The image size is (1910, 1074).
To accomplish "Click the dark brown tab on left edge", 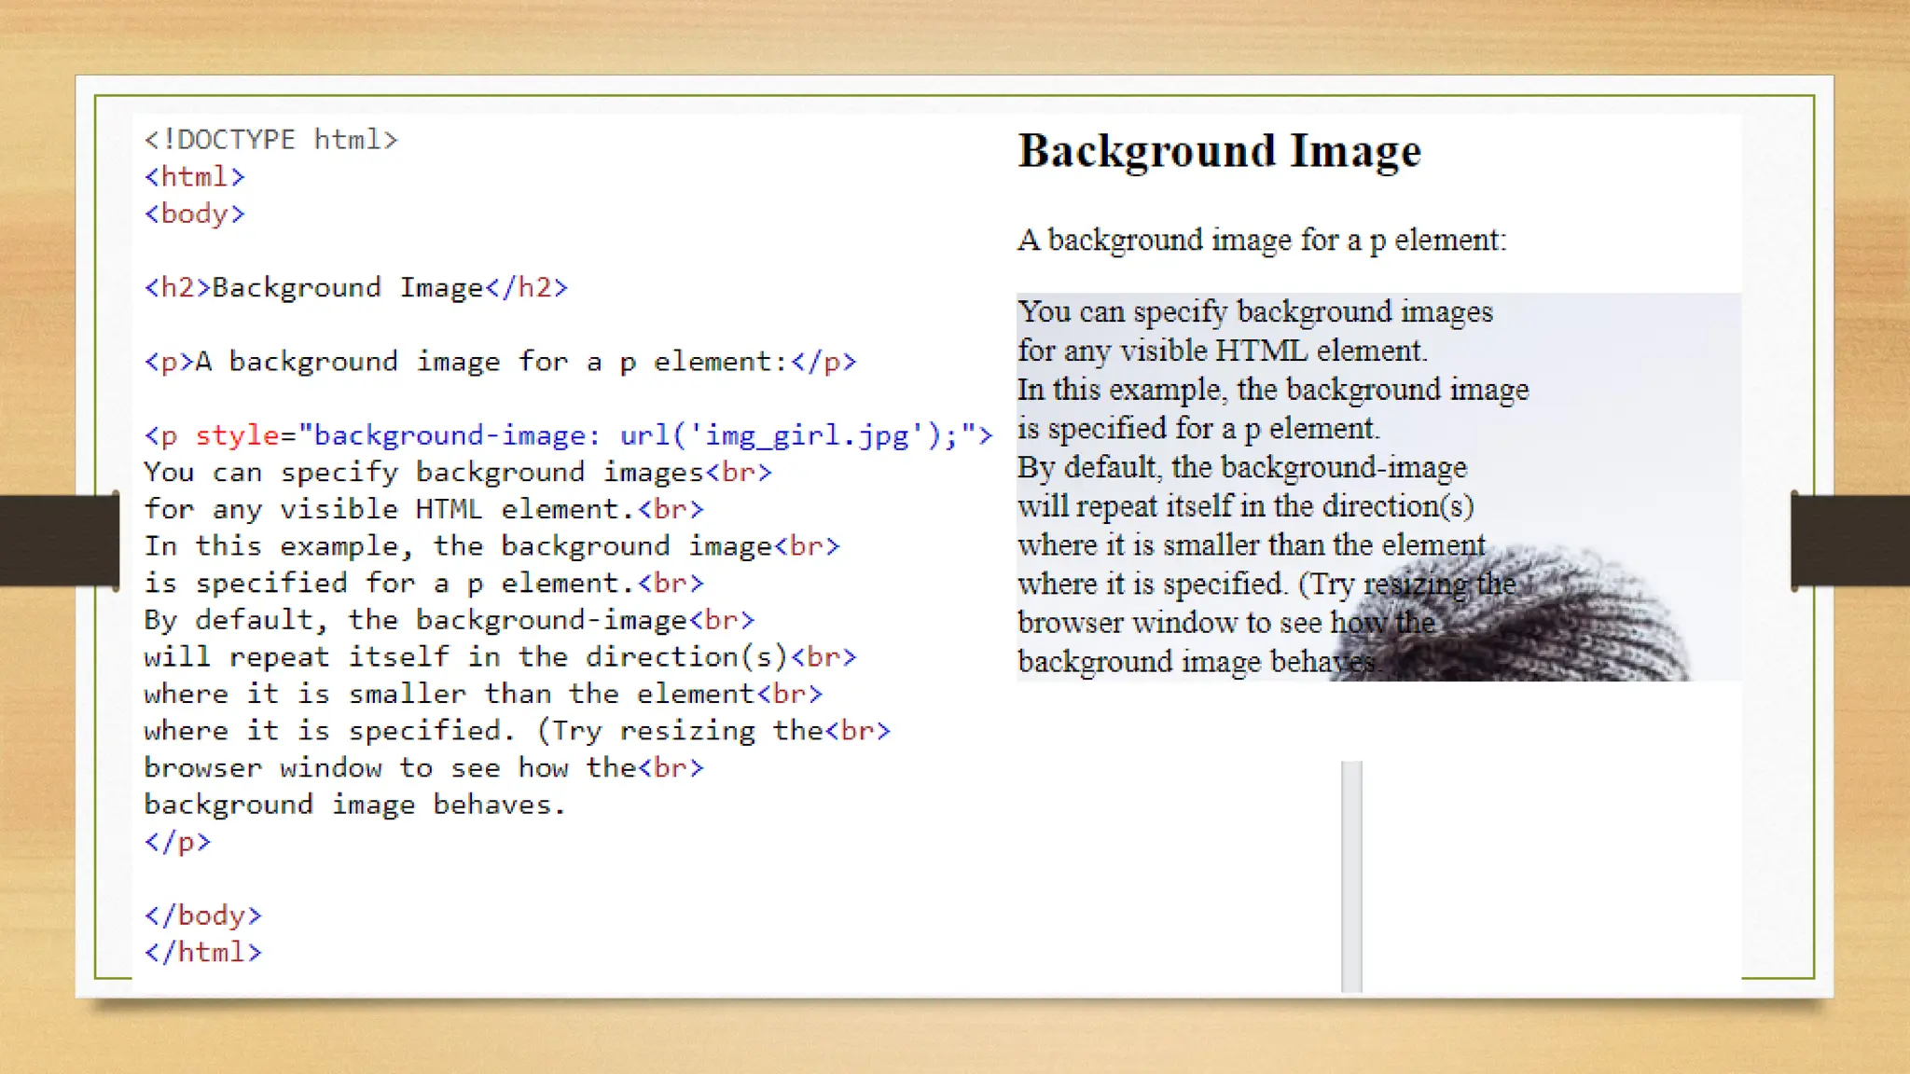I will [58, 541].
